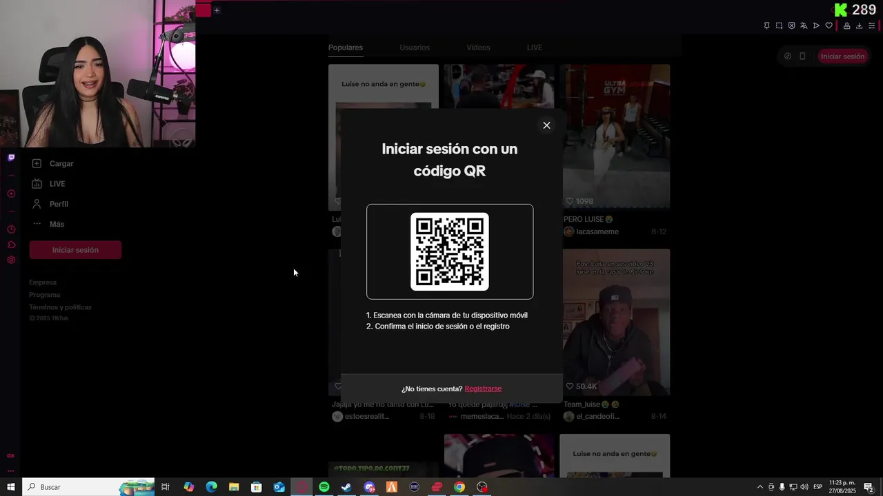Switch to the Videos tab
883x496 pixels.
coord(478,48)
